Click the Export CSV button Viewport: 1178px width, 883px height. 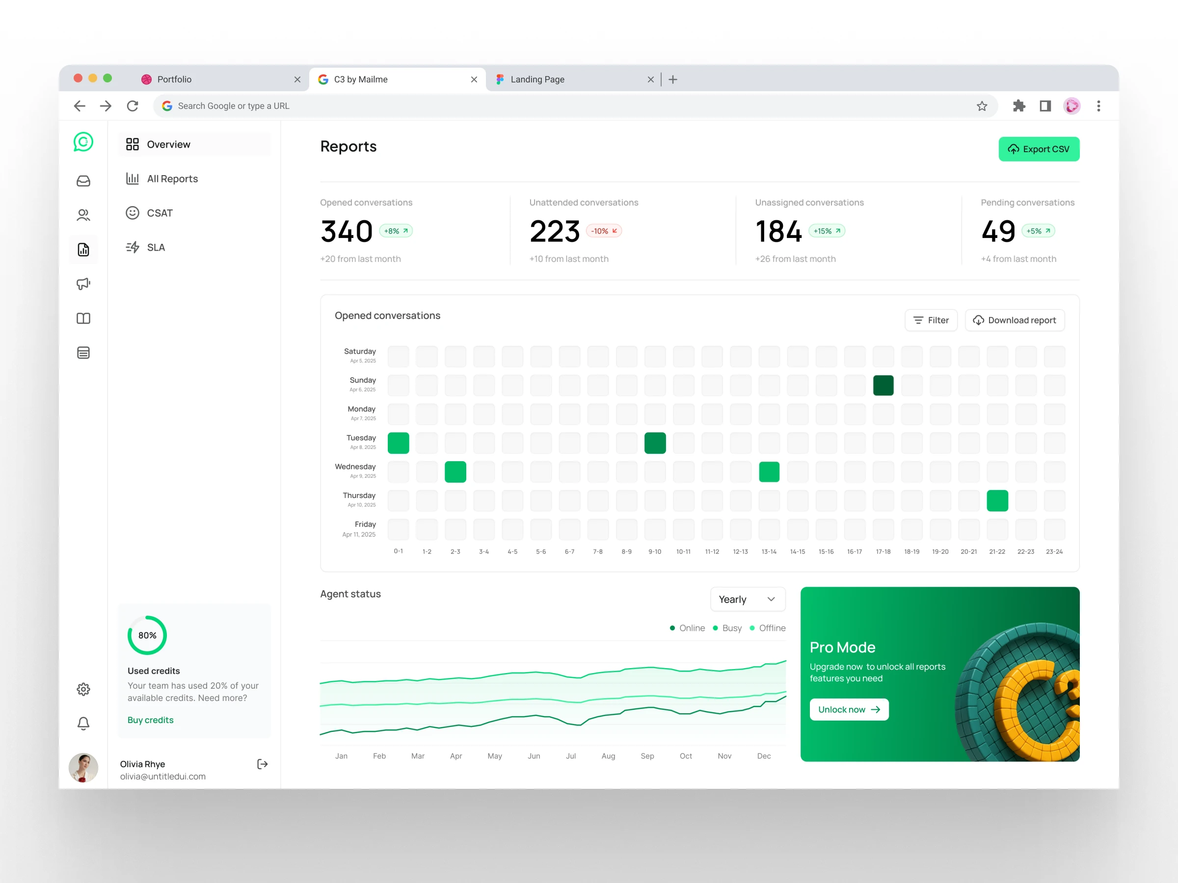(1039, 149)
